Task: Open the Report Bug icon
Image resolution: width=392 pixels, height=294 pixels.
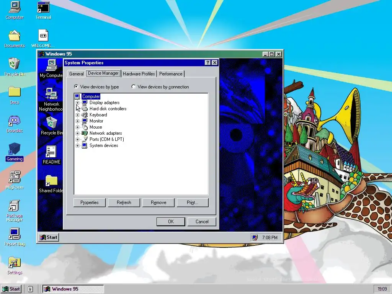Action: 15,234
